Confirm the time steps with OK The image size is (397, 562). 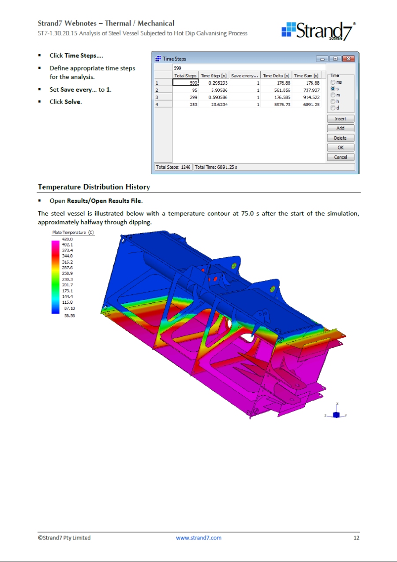(x=340, y=148)
